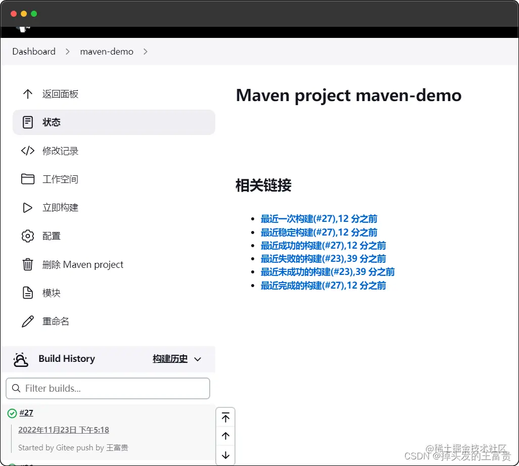519x466 pixels.
Task: Click the pencil icon for 重命名
Action: 28,321
